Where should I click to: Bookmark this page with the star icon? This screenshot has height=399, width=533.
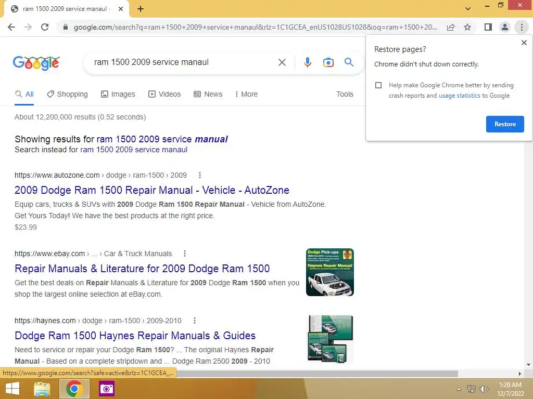467,27
